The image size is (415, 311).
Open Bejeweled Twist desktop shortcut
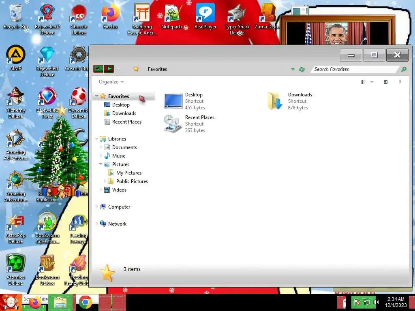47,103
